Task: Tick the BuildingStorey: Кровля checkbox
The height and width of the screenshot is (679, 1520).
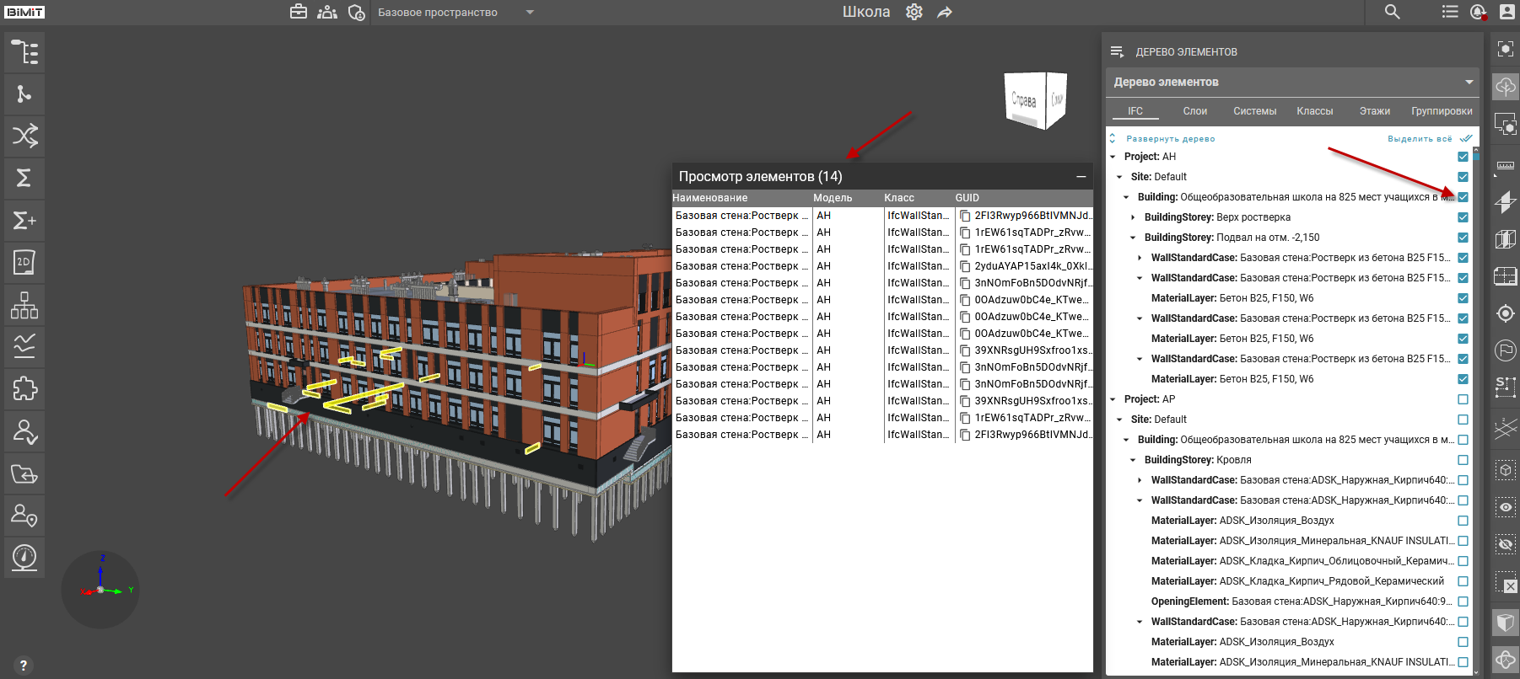Action: pyautogui.click(x=1463, y=460)
